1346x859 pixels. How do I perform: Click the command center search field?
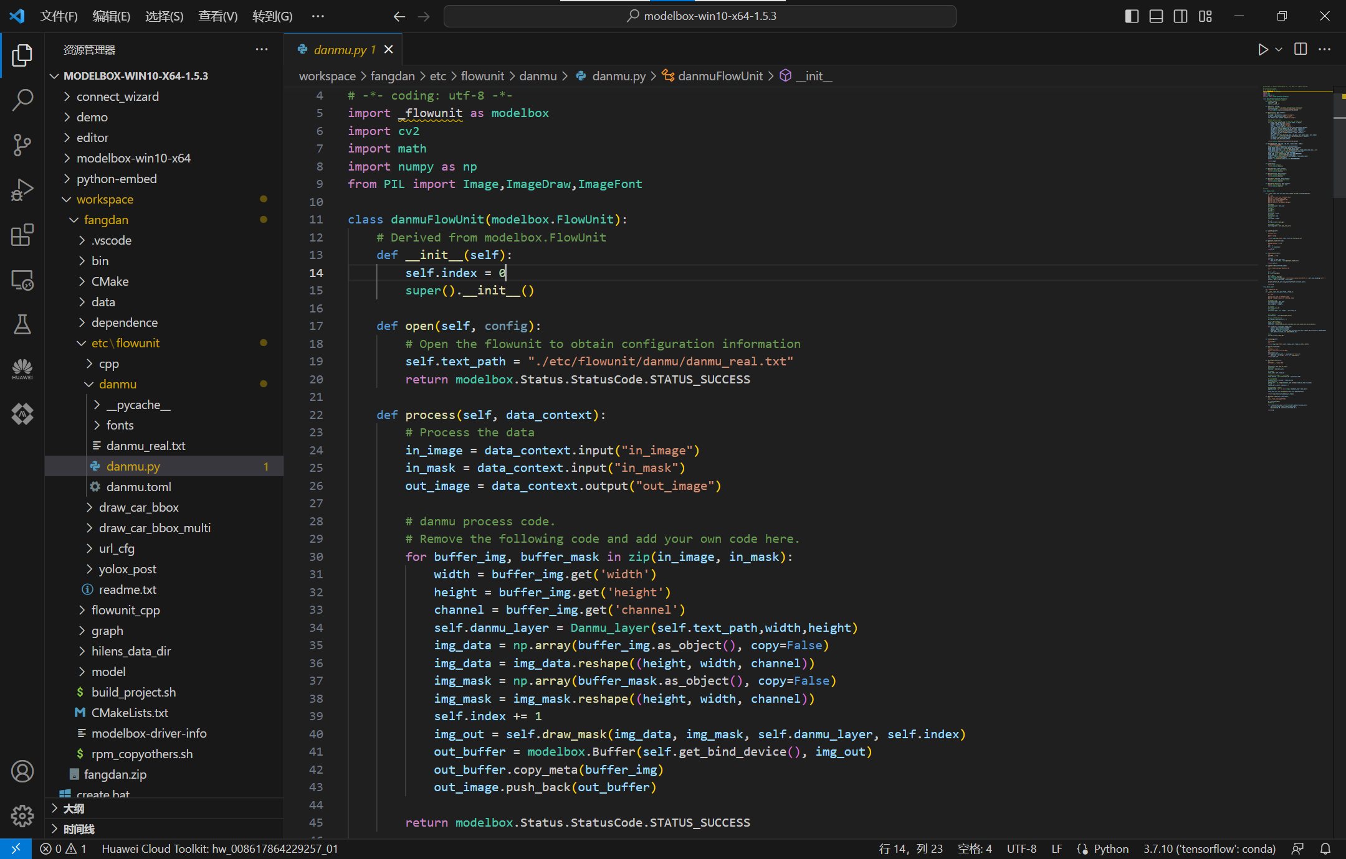point(699,16)
